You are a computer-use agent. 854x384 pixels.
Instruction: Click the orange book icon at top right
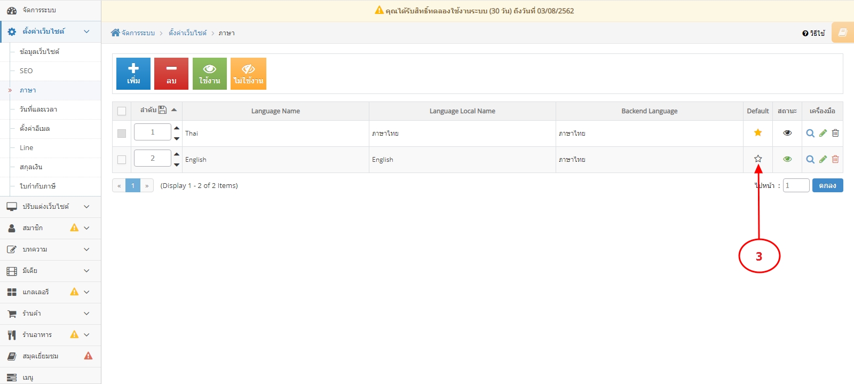point(843,33)
